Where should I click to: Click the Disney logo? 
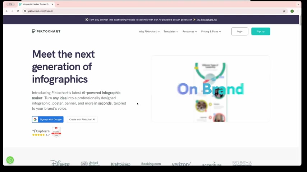point(60,163)
